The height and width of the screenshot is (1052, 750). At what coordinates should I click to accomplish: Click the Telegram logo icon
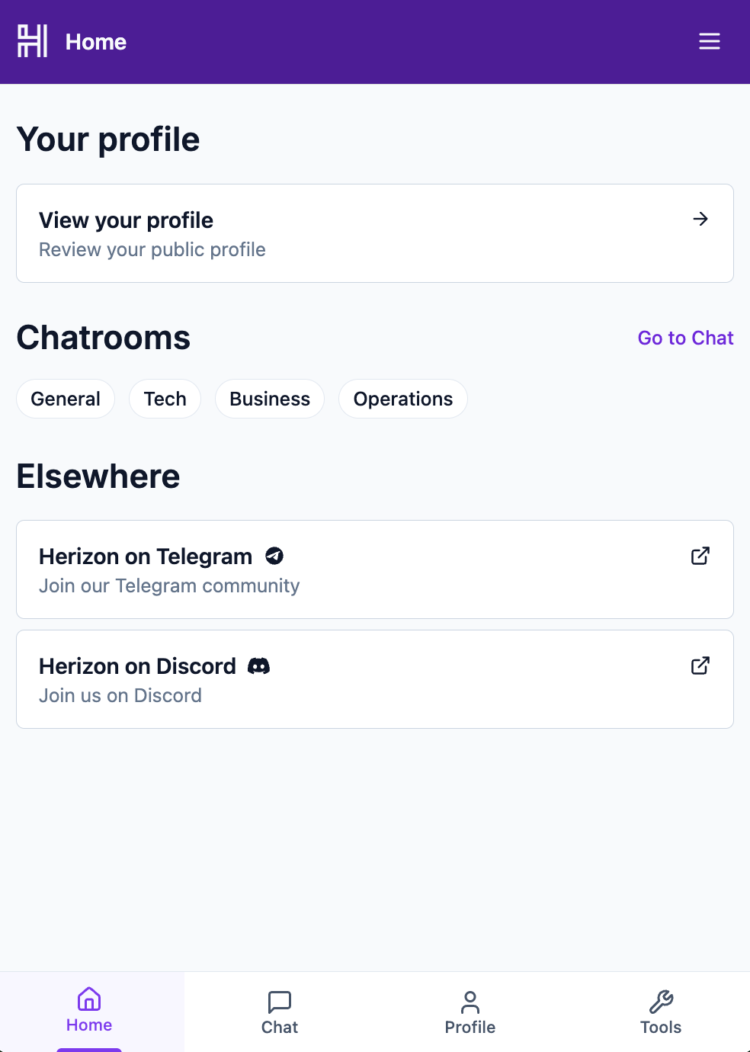[x=274, y=556]
